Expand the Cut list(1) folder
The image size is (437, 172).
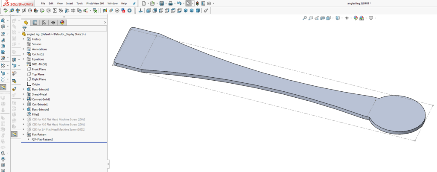24,54
